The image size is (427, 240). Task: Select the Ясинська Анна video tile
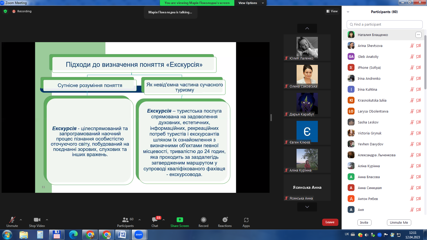[307, 187]
